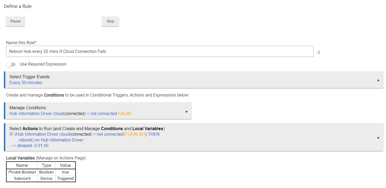Click the Select Trigger Events heading
386x188 pixels.
coord(30,77)
